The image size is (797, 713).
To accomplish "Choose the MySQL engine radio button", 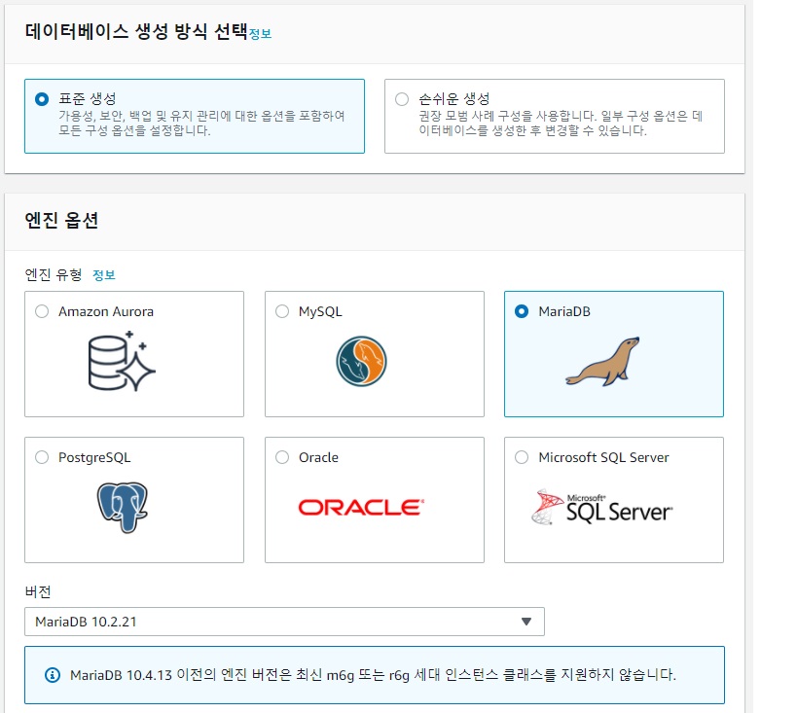I will (282, 311).
